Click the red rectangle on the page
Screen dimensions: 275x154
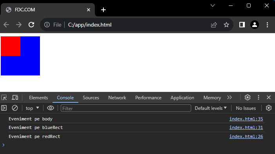click(11, 46)
